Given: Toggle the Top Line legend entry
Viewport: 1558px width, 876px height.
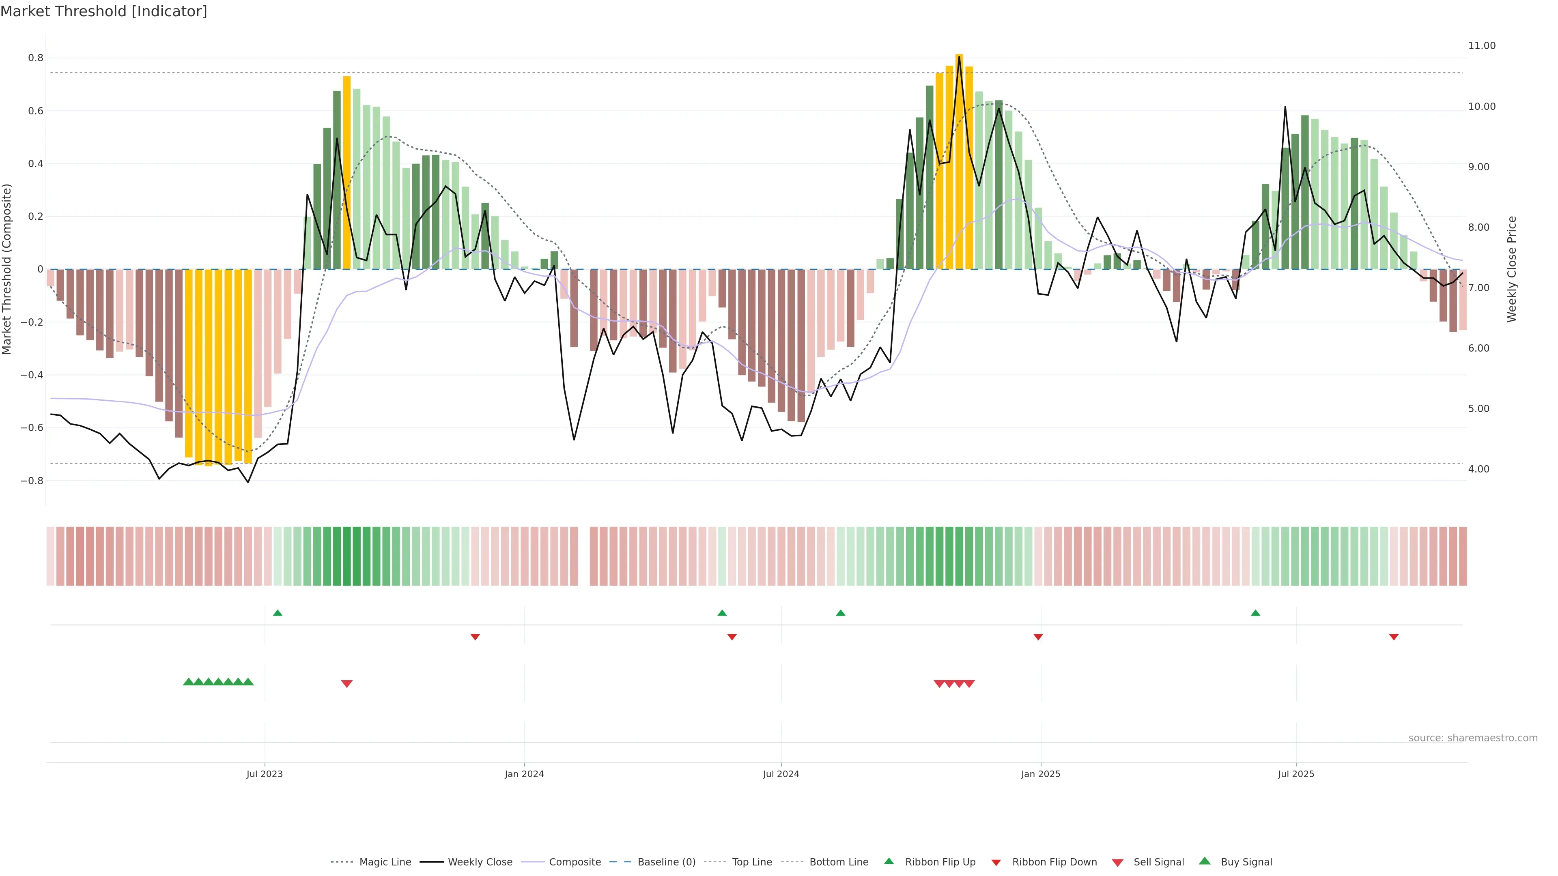Looking at the screenshot, I should pyautogui.click(x=752, y=862).
